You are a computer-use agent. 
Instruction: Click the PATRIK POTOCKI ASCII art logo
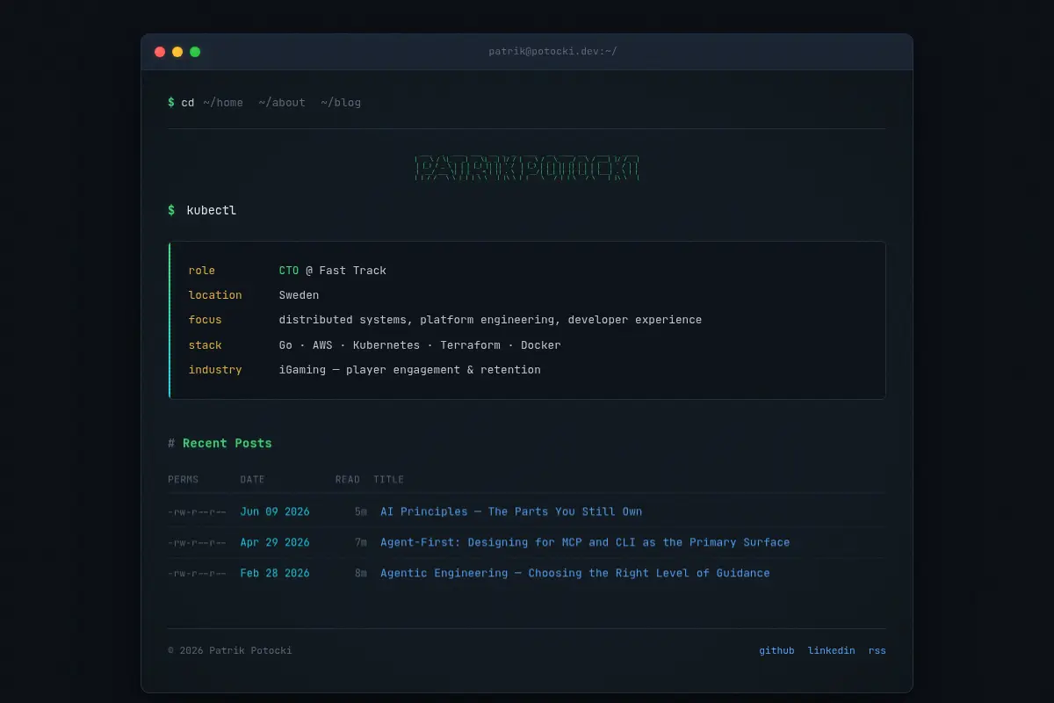(527, 168)
